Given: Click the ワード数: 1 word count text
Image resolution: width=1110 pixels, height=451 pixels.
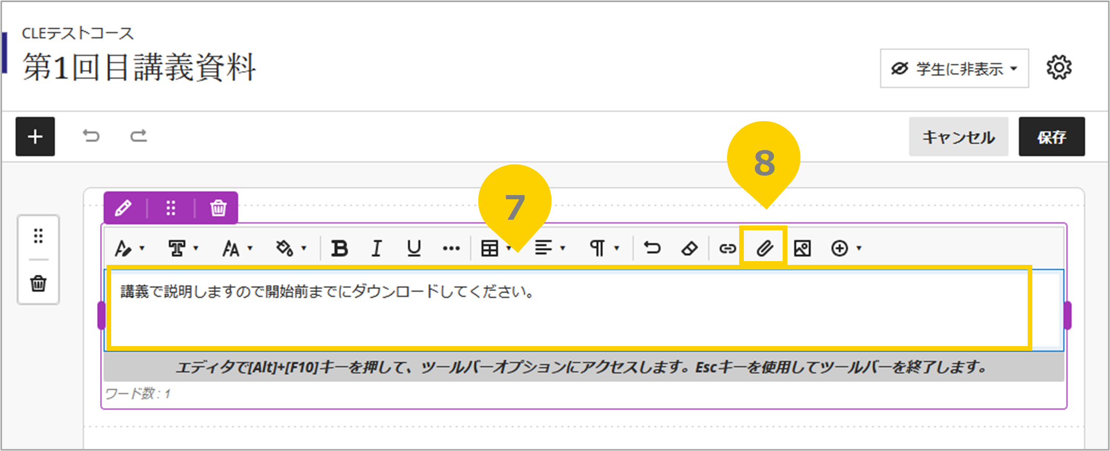Looking at the screenshot, I should 138,394.
